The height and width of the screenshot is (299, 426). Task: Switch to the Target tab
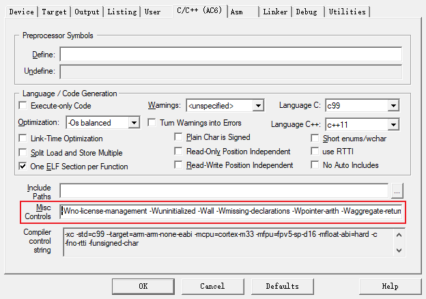point(54,12)
